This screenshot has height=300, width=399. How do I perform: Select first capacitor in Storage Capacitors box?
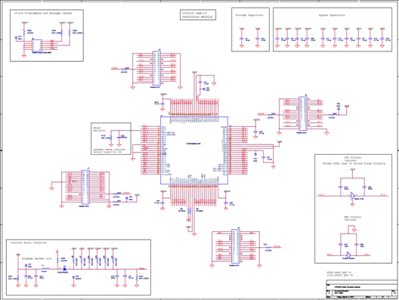(x=242, y=39)
